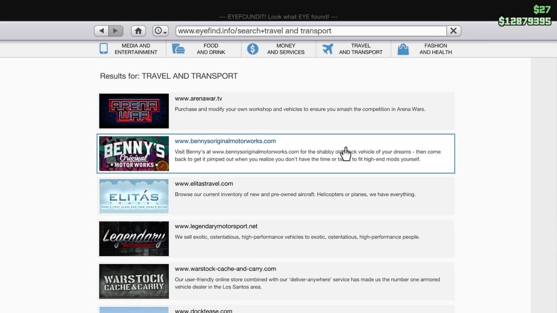Click the Arena War logo thumbnail
This screenshot has height=313, width=557.
134,111
